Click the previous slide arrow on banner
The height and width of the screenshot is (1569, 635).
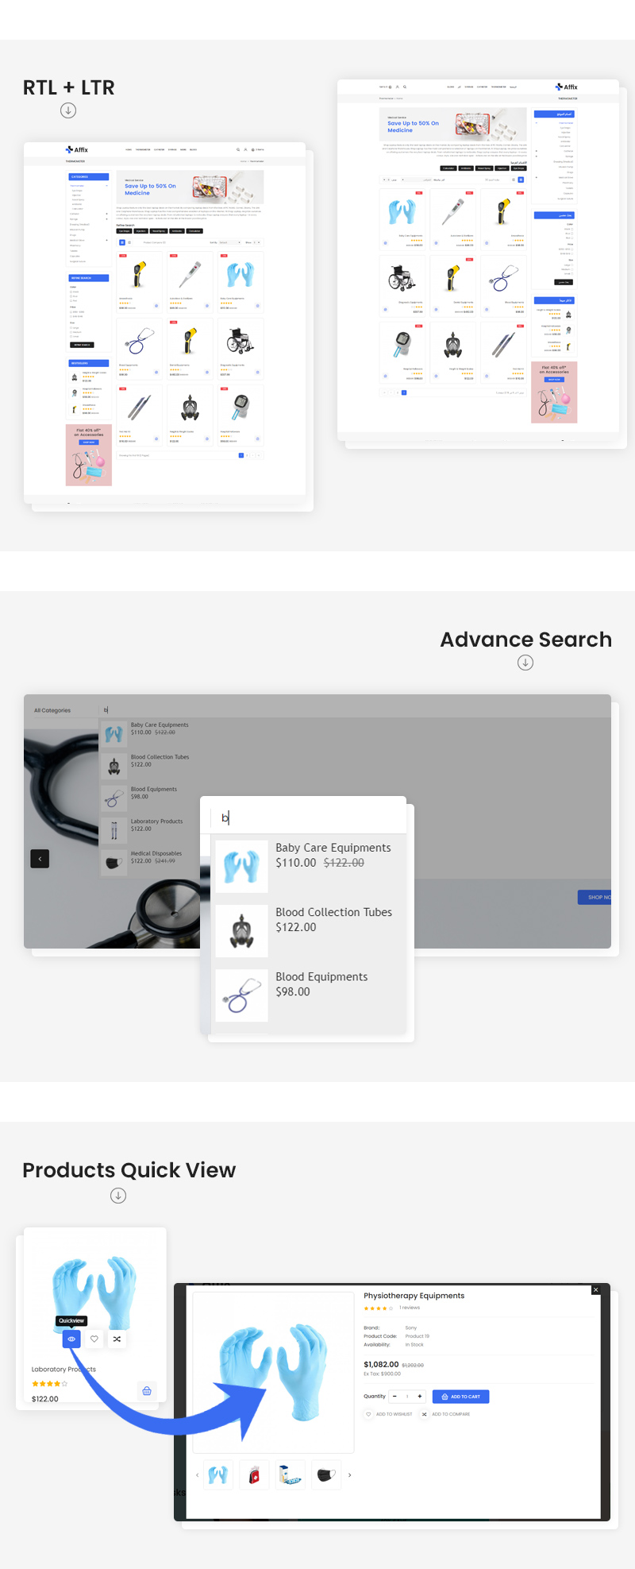point(40,859)
